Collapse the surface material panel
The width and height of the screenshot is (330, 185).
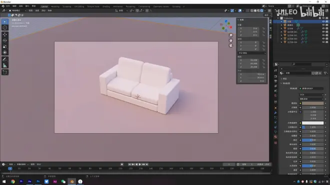pyautogui.click(x=281, y=83)
